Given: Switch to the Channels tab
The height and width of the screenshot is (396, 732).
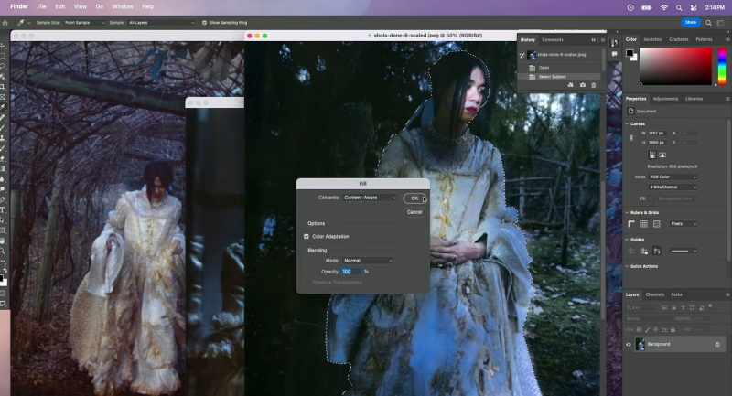Looking at the screenshot, I should click(654, 294).
